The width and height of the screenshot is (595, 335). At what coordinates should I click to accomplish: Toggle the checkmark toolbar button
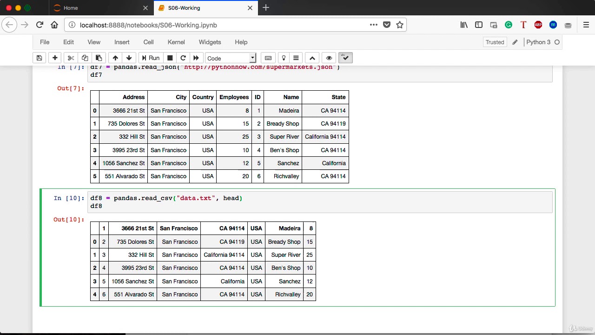click(x=345, y=58)
